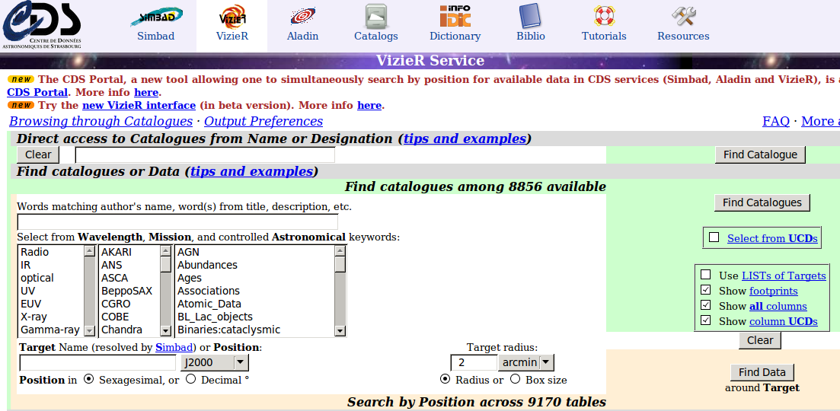Enable the Select from UCDs checkbox
The image size is (840, 411).
point(714,237)
